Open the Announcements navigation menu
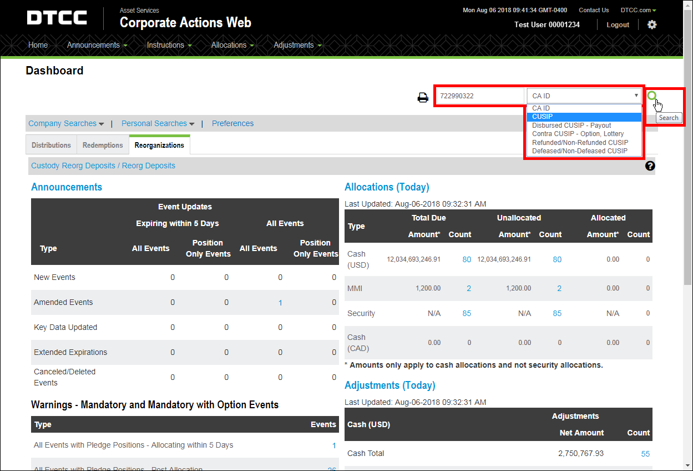 tap(97, 45)
